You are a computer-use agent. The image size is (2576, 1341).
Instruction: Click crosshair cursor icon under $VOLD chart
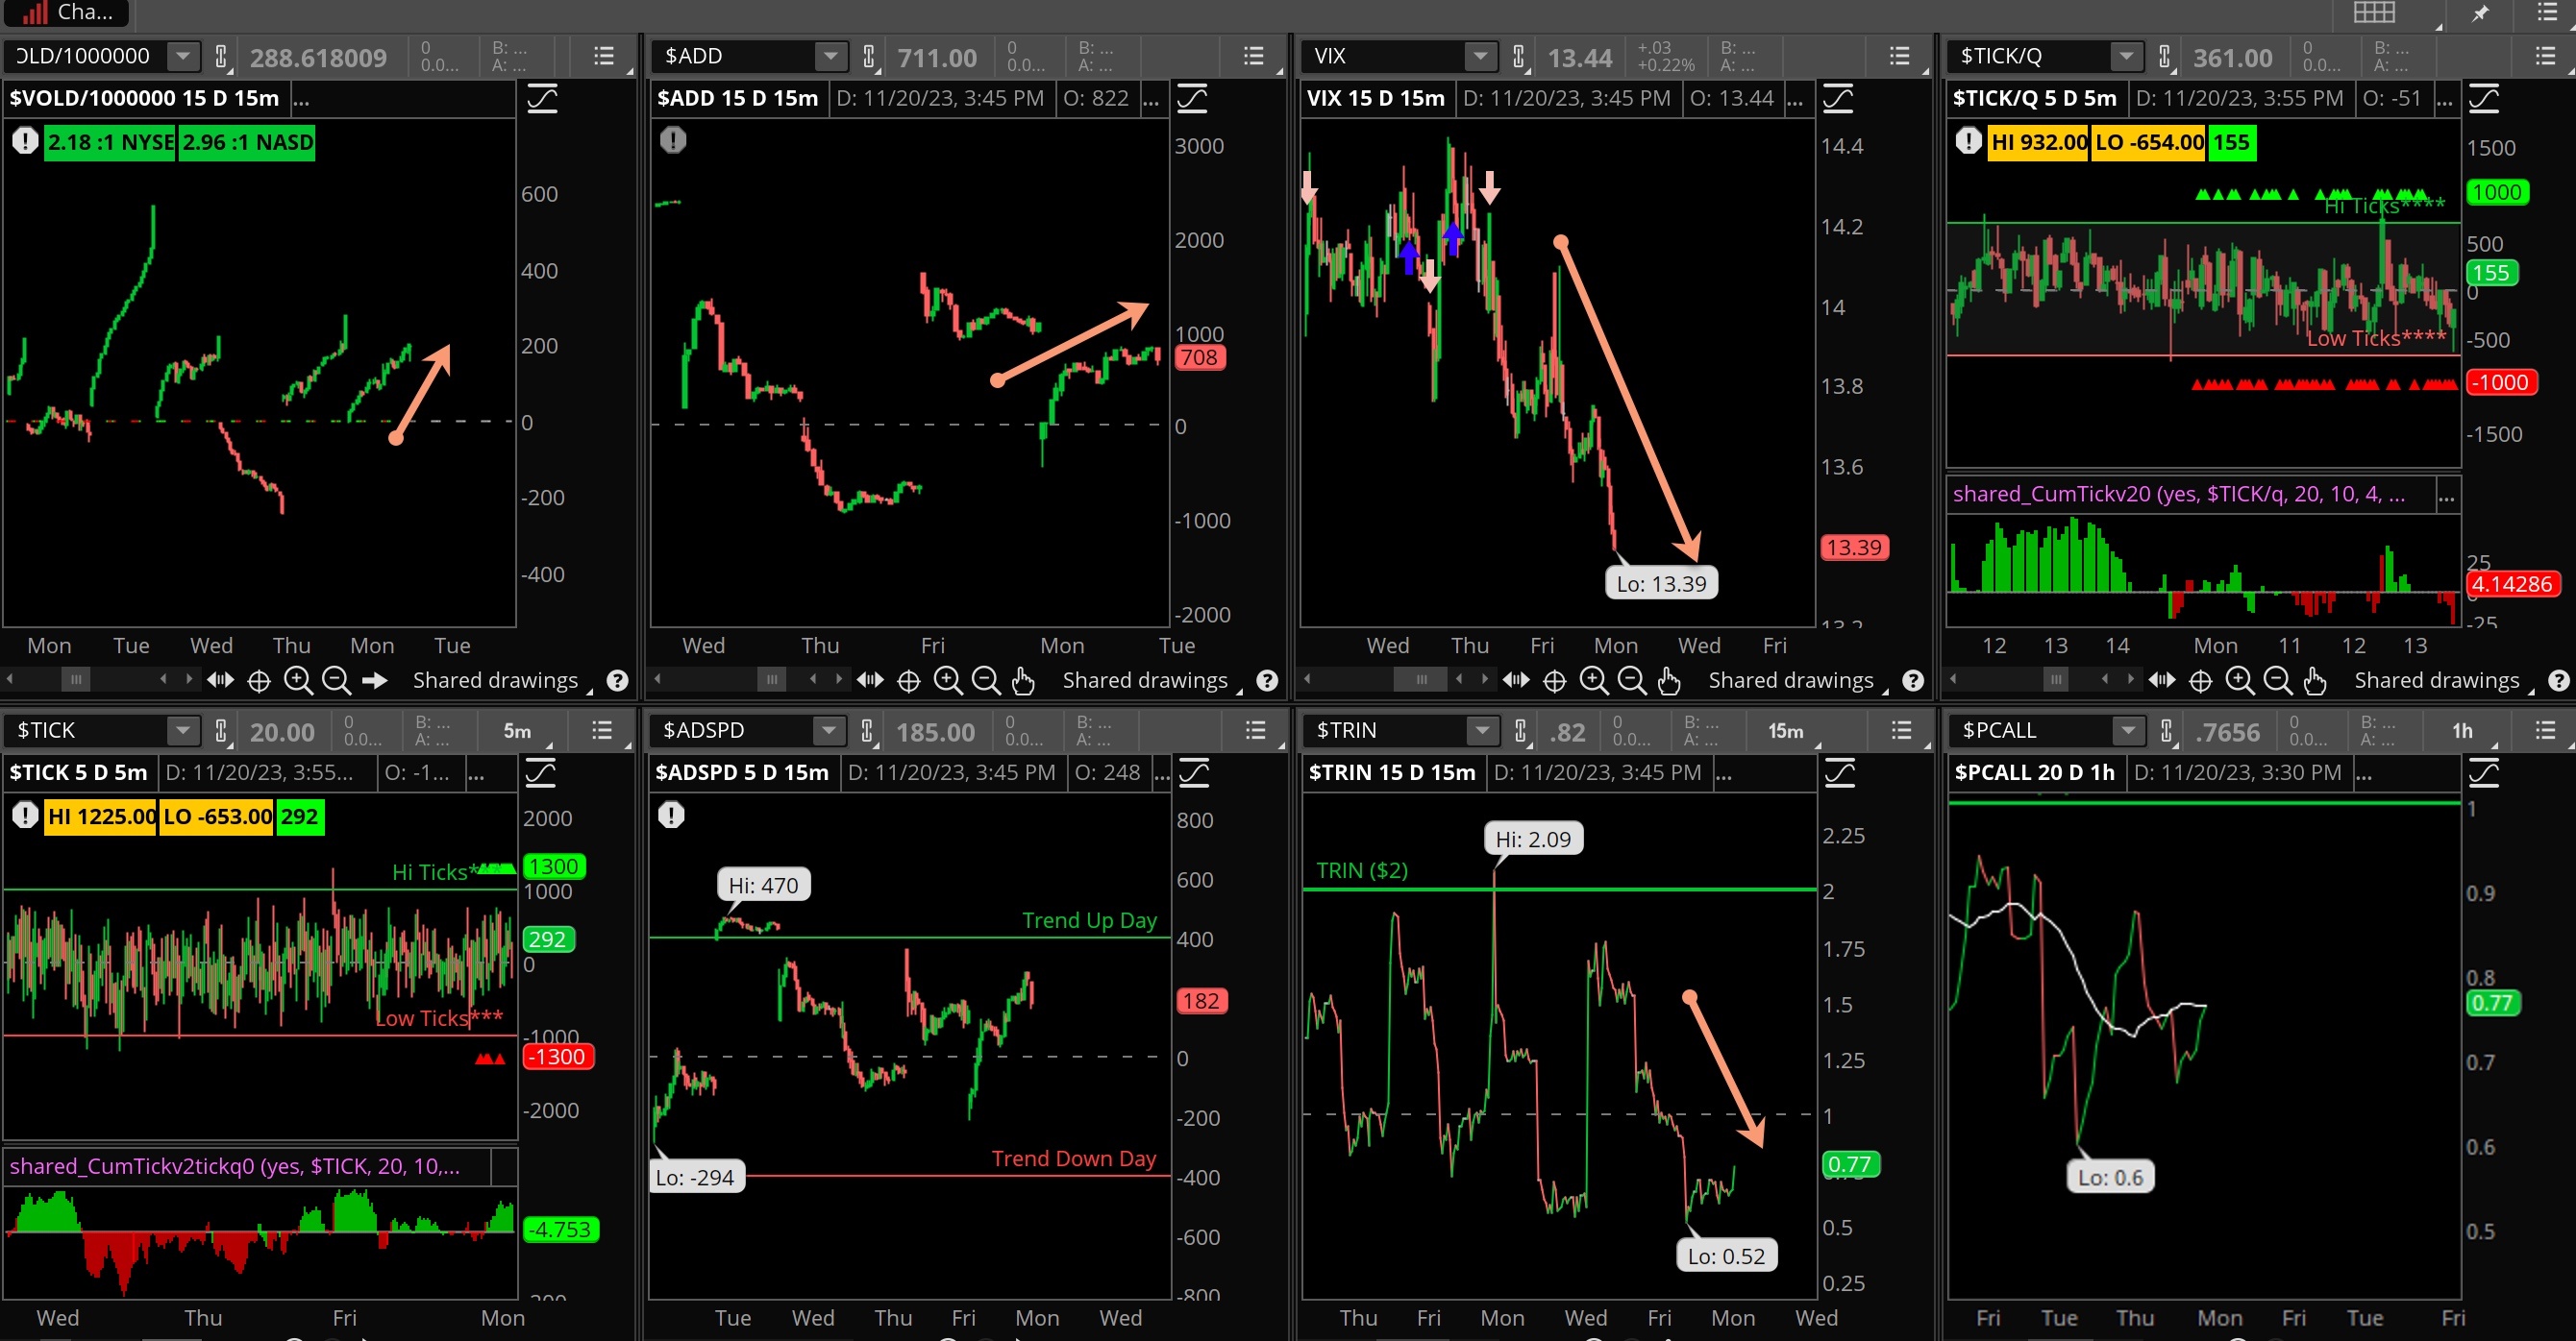tap(259, 680)
